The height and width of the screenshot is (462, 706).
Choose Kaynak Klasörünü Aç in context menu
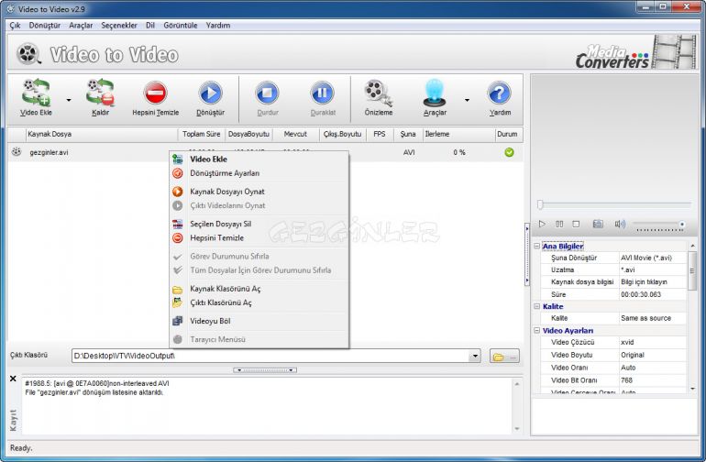(259, 289)
